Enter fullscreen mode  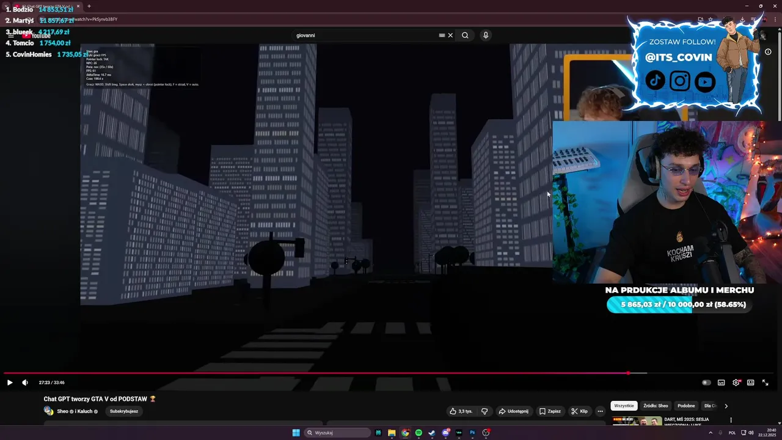[x=765, y=383]
